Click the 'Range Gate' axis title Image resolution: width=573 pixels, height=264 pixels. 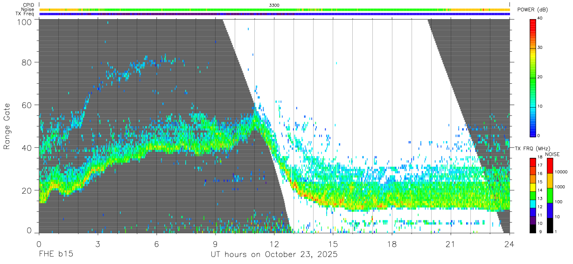(x=7, y=126)
